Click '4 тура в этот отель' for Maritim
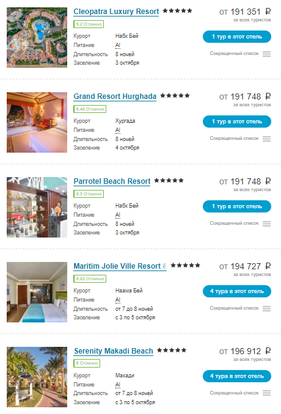Image resolution: width=281 pixels, height=414 pixels. coord(237,291)
